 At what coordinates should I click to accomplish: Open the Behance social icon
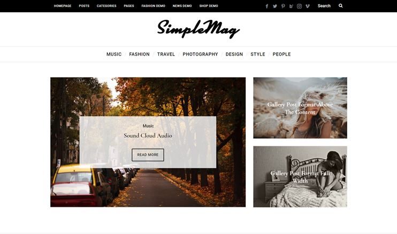point(291,6)
